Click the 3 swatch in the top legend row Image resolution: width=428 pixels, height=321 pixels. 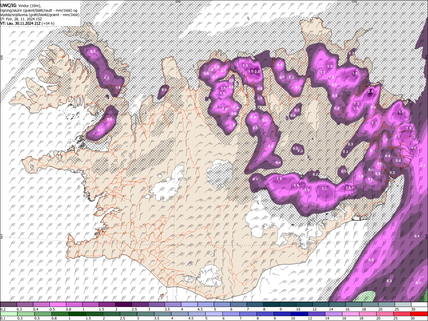pyautogui.click(x=156, y=305)
